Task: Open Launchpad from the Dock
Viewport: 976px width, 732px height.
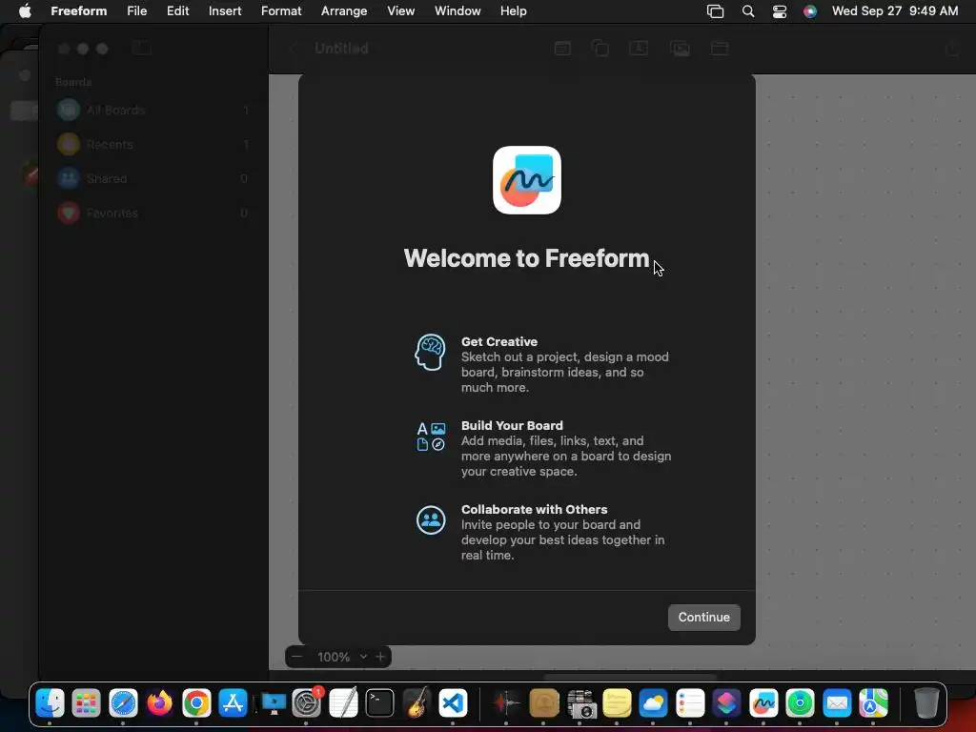Action: coord(87,703)
